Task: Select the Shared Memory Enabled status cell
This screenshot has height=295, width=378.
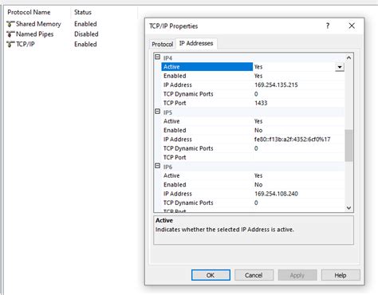Action: point(85,24)
